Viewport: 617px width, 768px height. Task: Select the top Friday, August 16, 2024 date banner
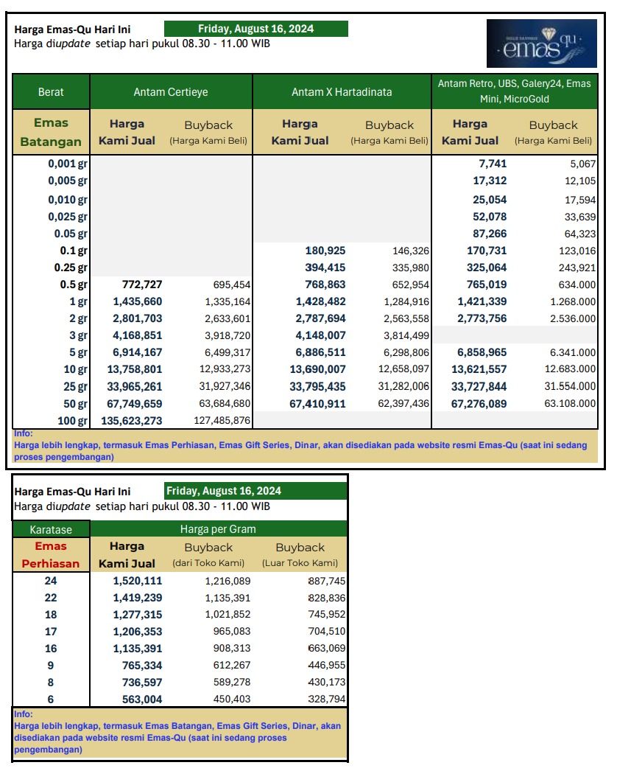256,29
